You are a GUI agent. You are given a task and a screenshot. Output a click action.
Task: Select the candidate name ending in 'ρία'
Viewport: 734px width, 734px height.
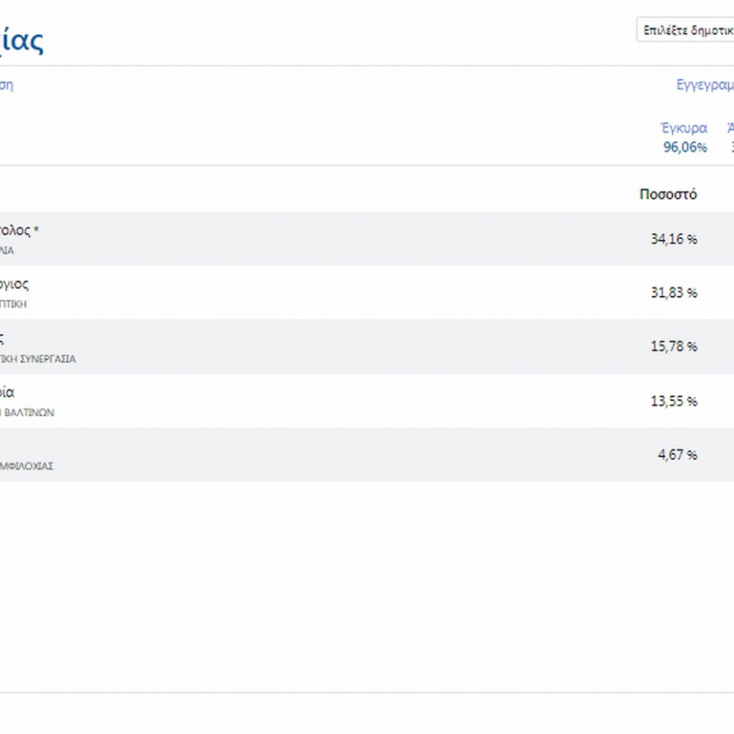click(x=7, y=392)
